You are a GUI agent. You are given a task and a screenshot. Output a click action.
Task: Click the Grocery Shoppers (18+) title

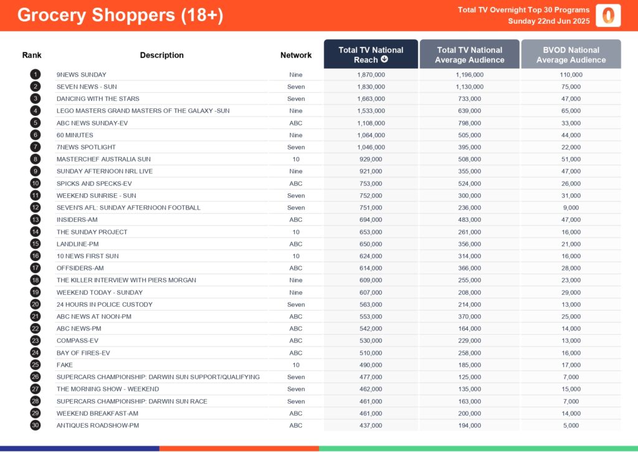click(x=120, y=16)
